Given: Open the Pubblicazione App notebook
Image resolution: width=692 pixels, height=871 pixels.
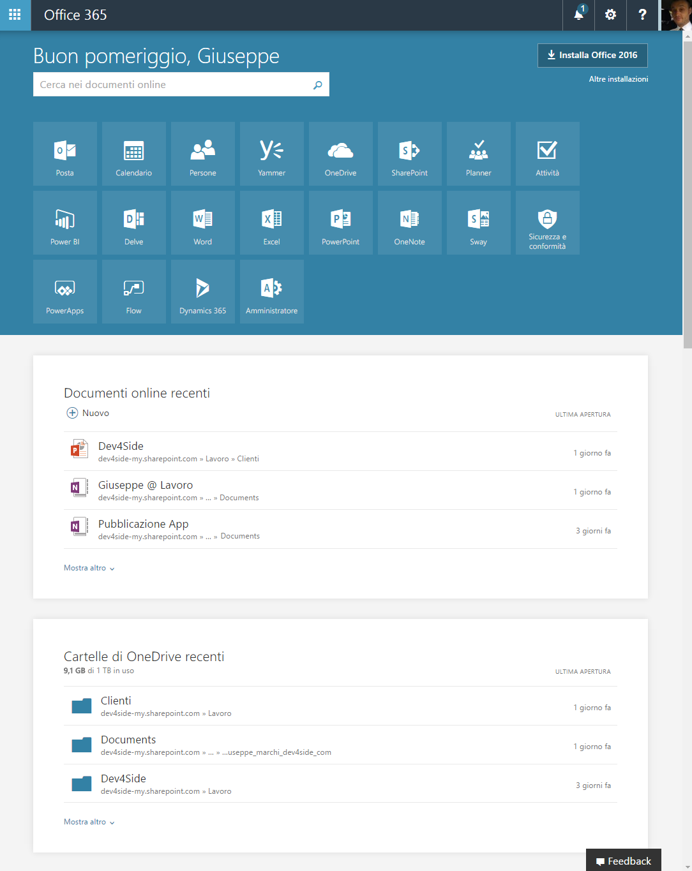Looking at the screenshot, I should (x=340, y=530).
